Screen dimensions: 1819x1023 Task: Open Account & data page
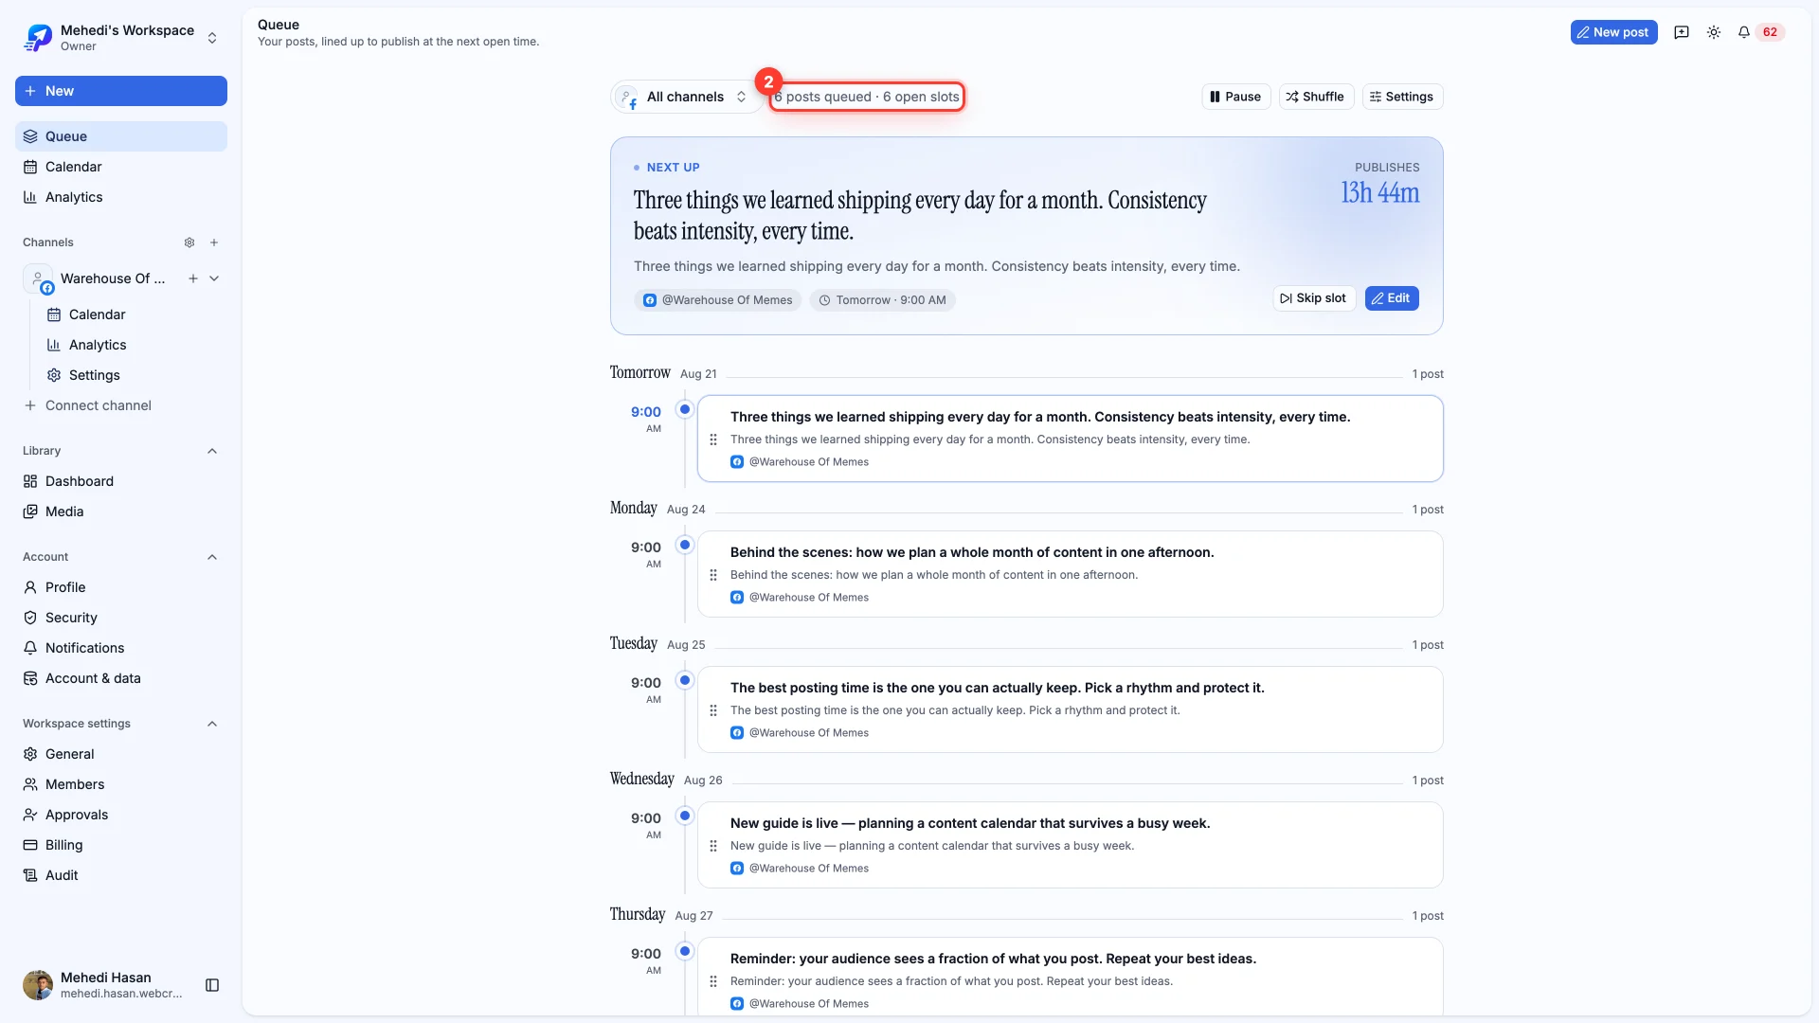[x=121, y=678]
